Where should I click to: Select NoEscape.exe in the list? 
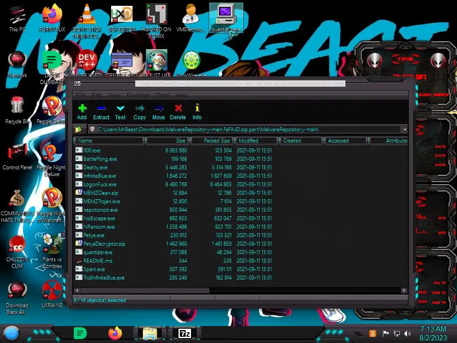pyautogui.click(x=174, y=218)
